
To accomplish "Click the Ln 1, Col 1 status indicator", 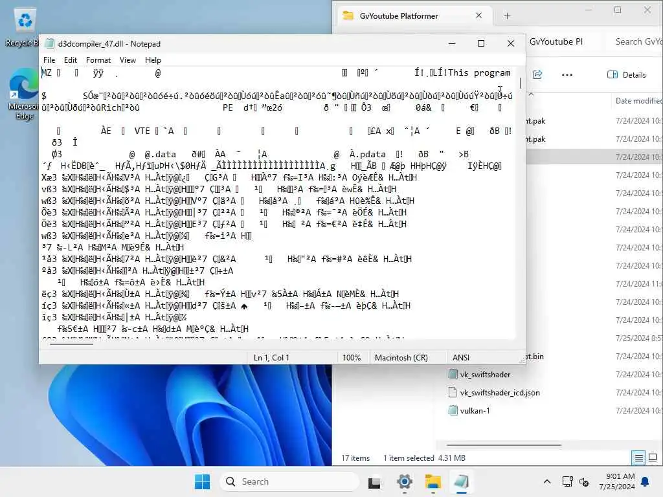I will [271, 357].
